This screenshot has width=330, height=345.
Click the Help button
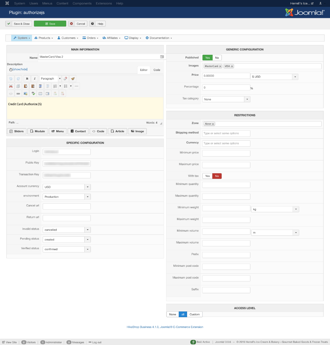point(98,24)
